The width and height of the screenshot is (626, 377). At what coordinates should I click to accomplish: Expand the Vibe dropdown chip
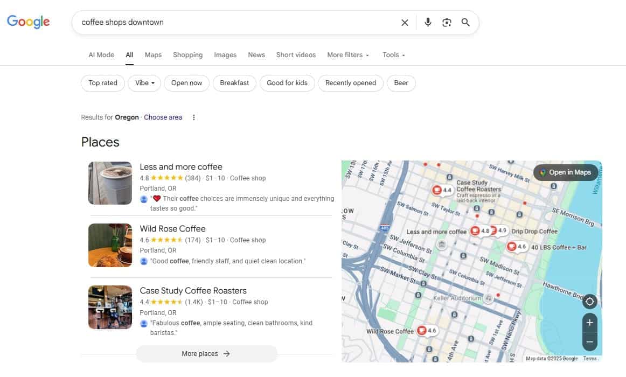(144, 83)
